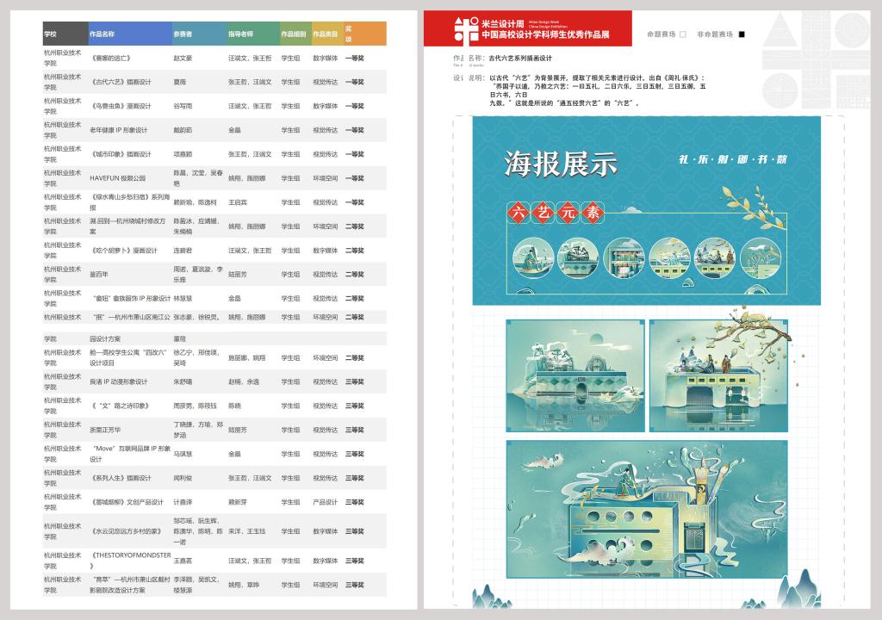Toggle the 非命题赛场 checkbox
Screen dimensions: 882x620
pos(742,34)
